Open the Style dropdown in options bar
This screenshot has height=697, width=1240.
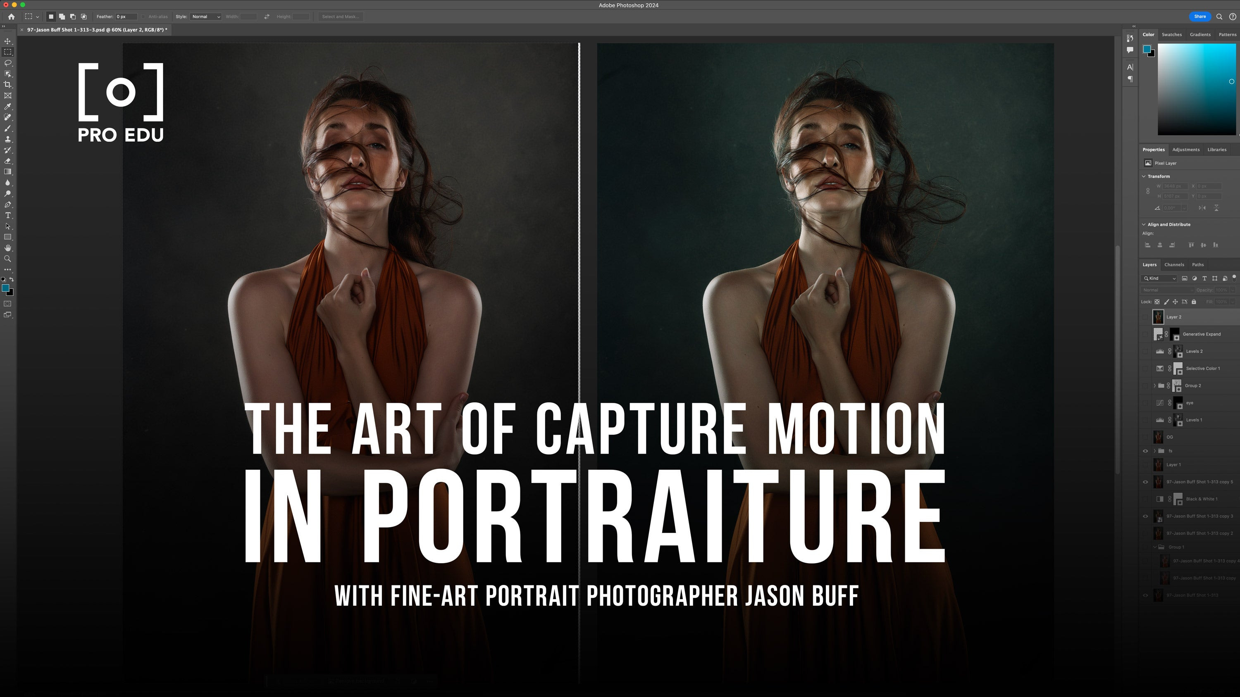(205, 17)
